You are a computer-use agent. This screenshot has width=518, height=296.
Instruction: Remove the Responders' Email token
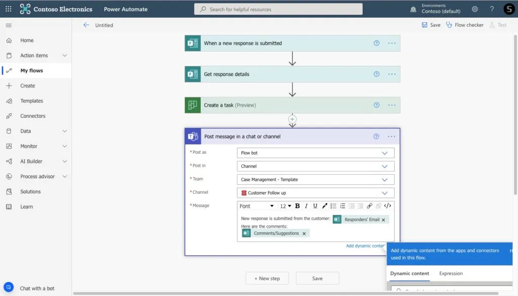point(383,220)
